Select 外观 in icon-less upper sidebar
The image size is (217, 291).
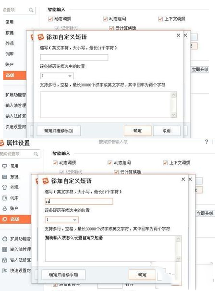pyautogui.click(x=10, y=43)
